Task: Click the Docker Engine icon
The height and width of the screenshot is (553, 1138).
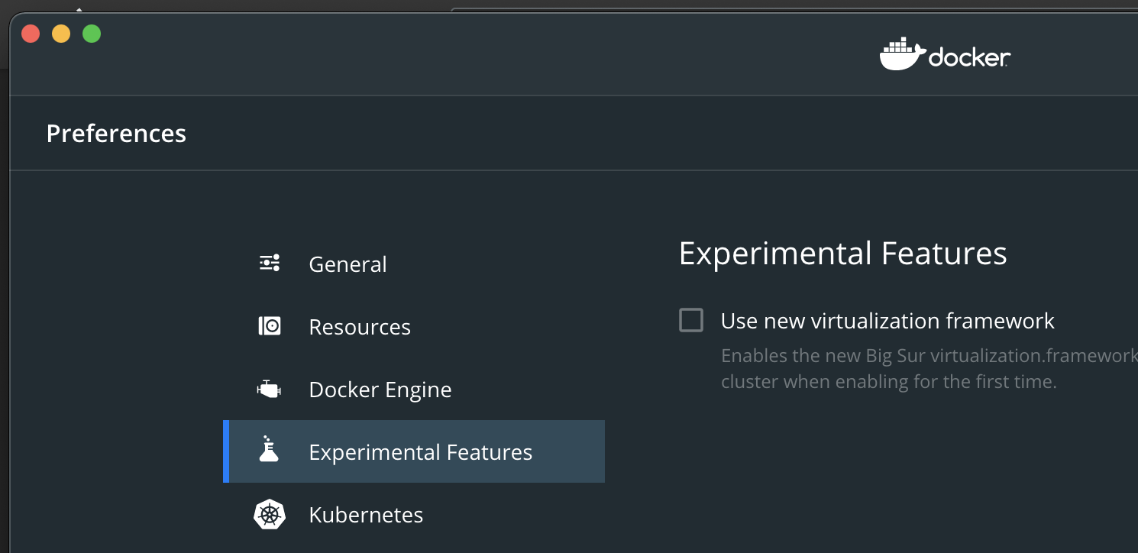Action: [269, 390]
